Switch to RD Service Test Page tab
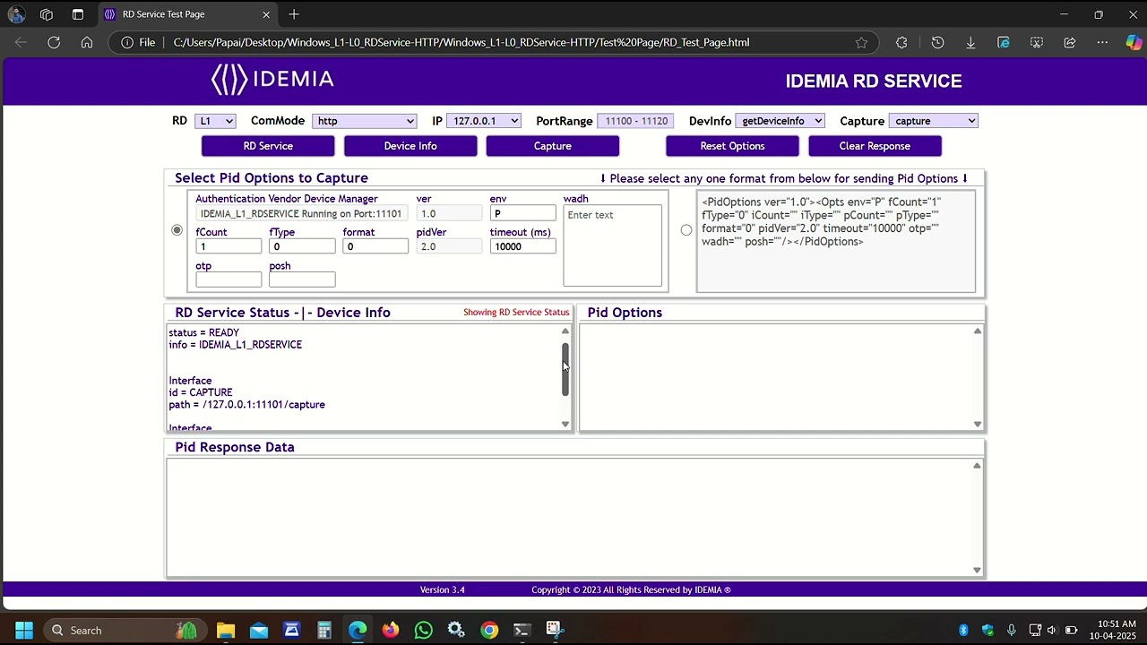The height and width of the screenshot is (645, 1147). click(x=188, y=14)
